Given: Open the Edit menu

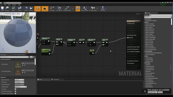Looking at the screenshot, I should point(5,5).
